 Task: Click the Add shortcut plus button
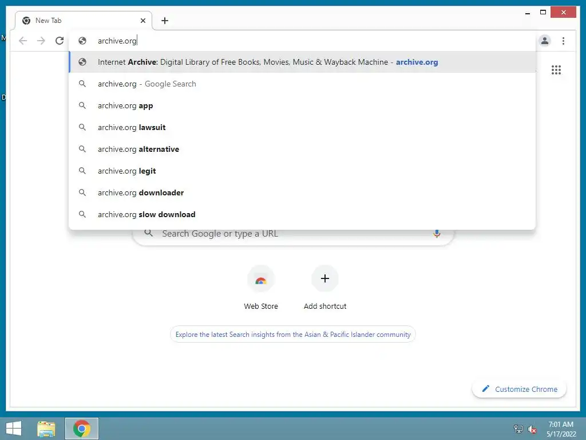[x=325, y=278]
